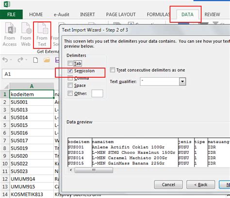
Task: Open the PAGE LAYOUT tab
Action: pyautogui.click(x=121, y=15)
